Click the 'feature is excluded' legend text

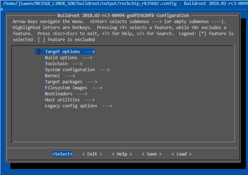click(x=71, y=39)
